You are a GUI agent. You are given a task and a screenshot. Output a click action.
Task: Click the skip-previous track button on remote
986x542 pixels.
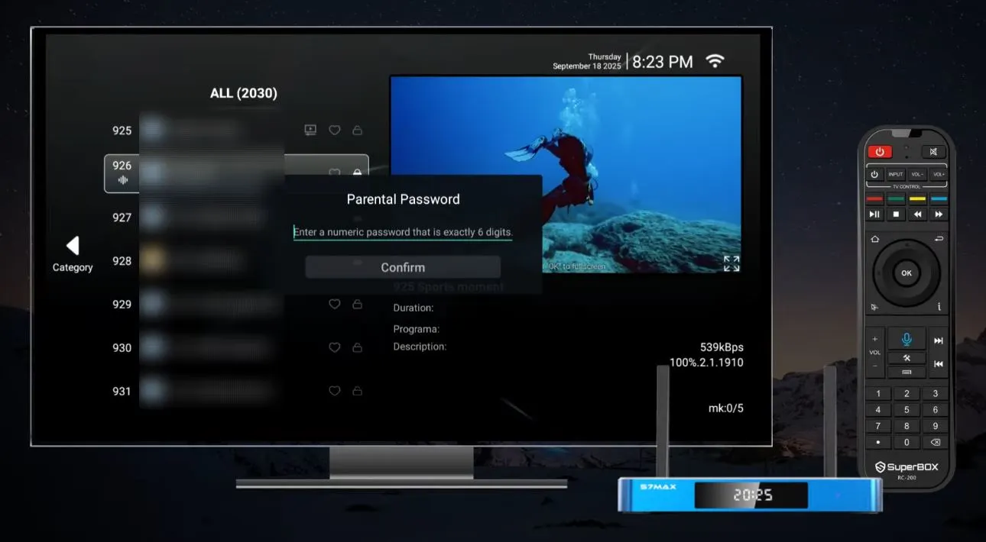[x=939, y=364]
